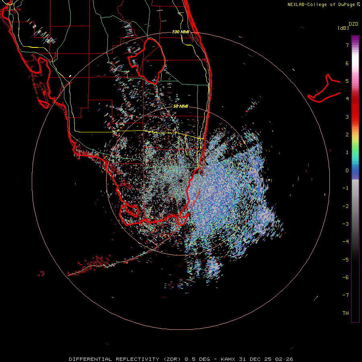Click the 6 dB tick on the color scale

pyautogui.click(x=347, y=63)
